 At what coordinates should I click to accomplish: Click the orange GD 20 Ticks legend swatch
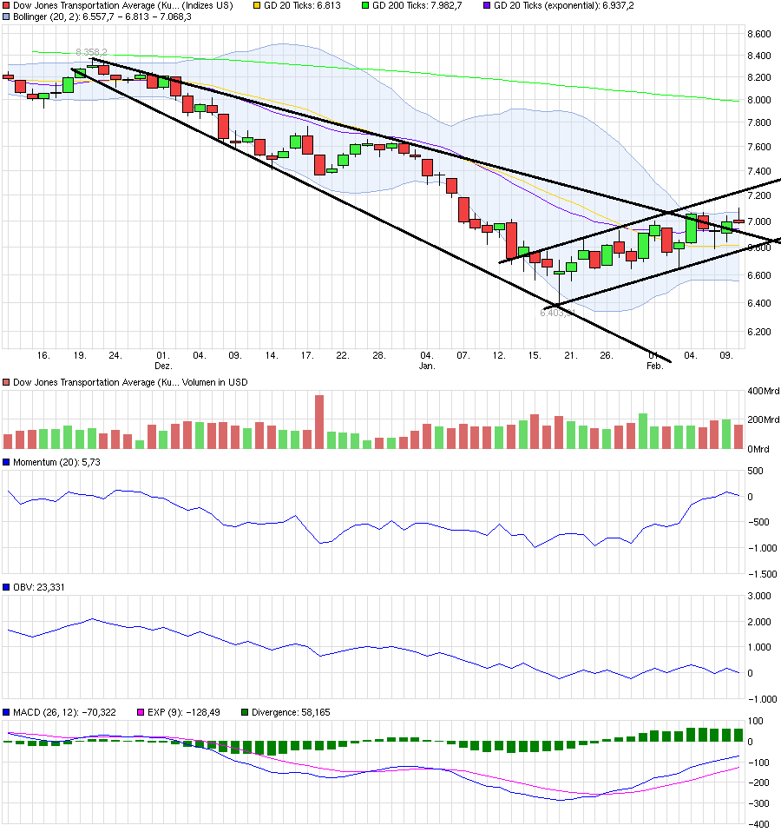[x=257, y=6]
